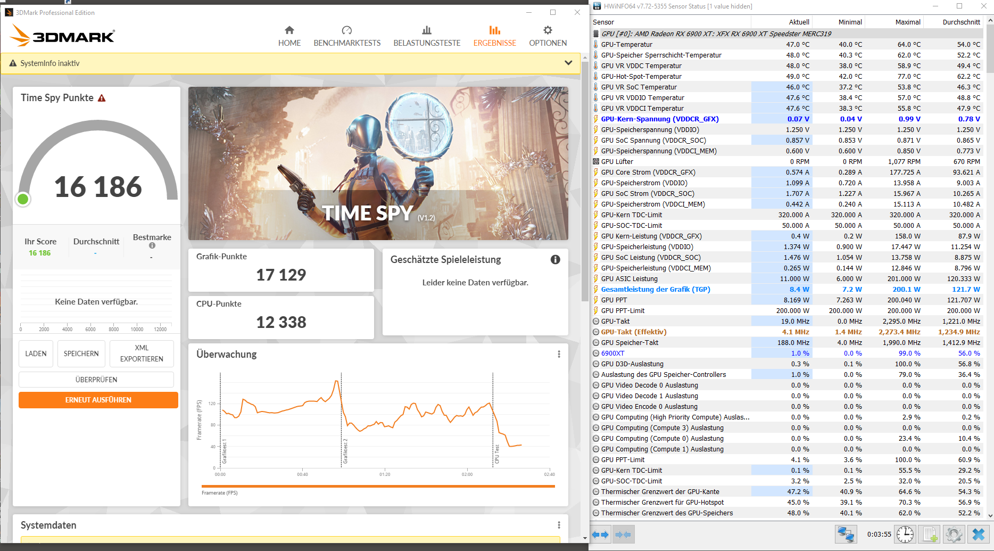Expand the SystemInfo inaktiv banner chevron
Screen dimensions: 994x551
[x=568, y=63]
